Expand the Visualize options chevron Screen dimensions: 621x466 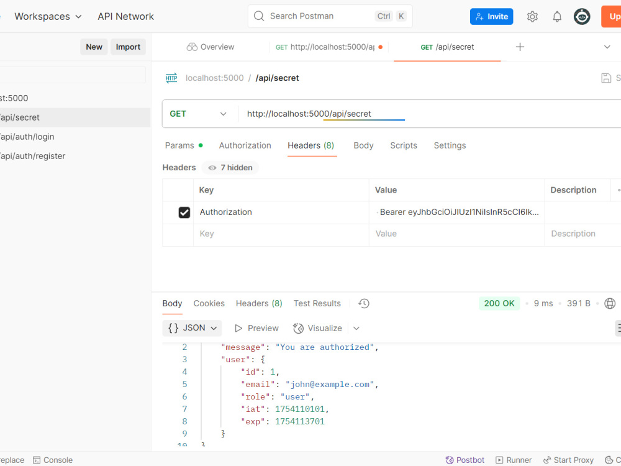click(x=356, y=328)
